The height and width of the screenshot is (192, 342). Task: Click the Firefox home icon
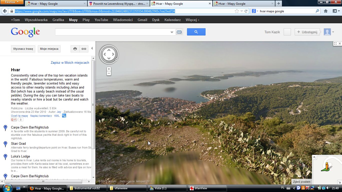coord(326,11)
